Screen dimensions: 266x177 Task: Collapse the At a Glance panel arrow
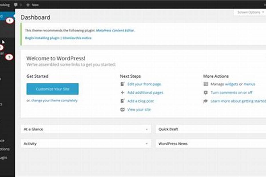click(147, 129)
